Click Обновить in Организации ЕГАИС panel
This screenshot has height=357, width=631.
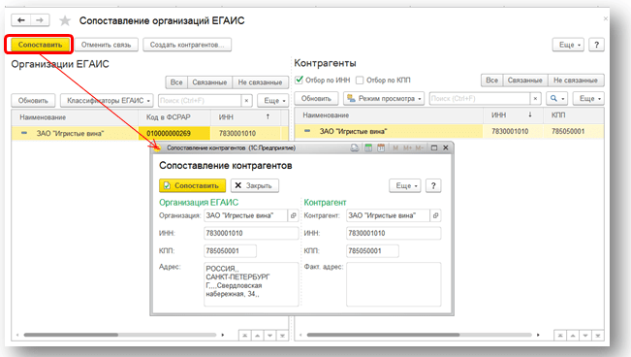coord(33,100)
